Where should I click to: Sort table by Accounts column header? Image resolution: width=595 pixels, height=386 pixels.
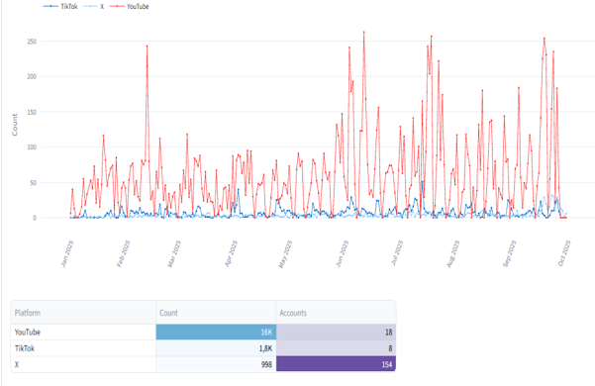tap(336, 313)
